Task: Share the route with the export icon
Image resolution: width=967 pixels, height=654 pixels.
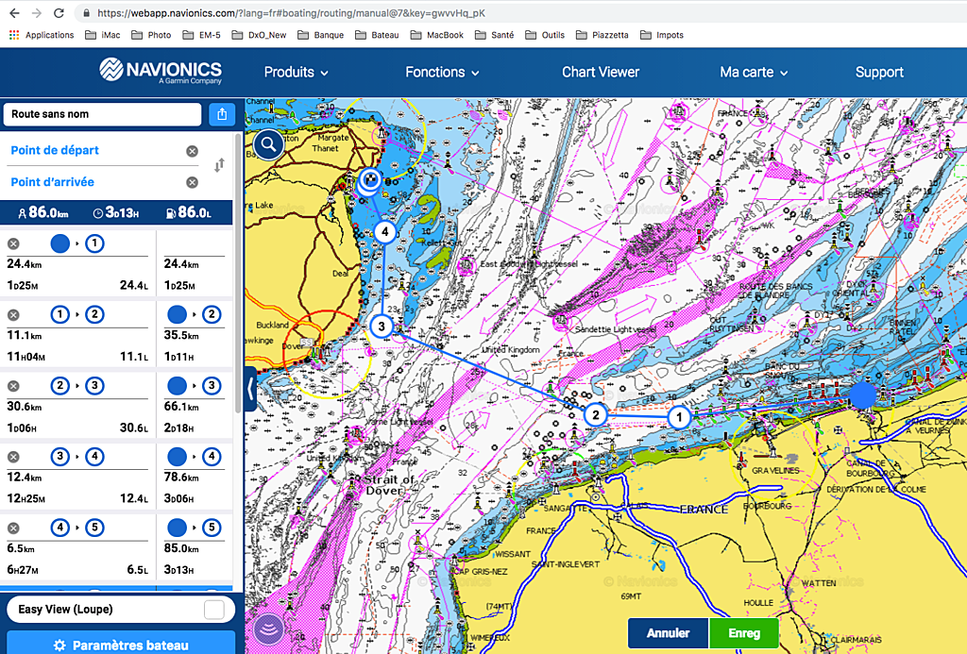Action: pos(222,114)
